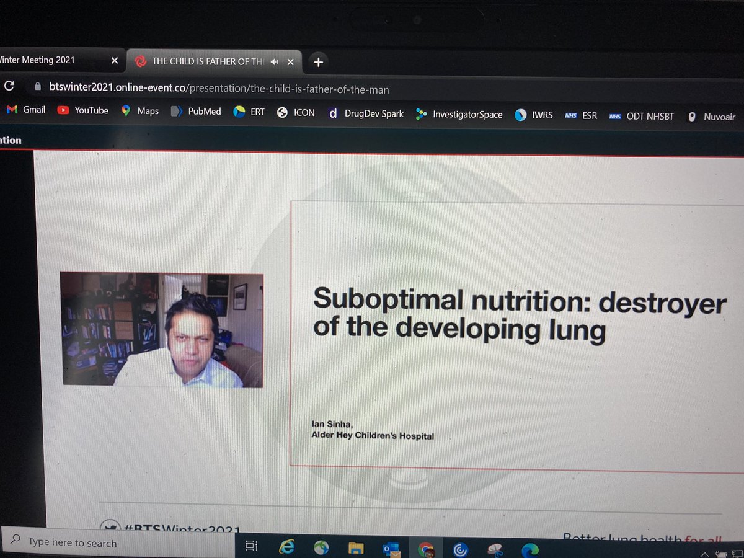Open the ODT NHSBT bookmark
The height and width of the screenshot is (558, 744).
click(642, 117)
